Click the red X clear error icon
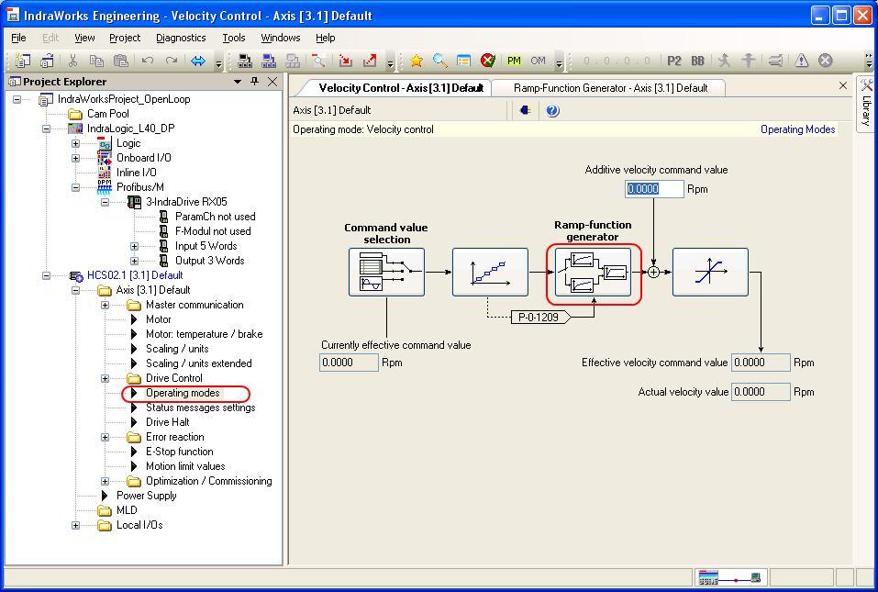Screen dimensions: 878x592 488,61
